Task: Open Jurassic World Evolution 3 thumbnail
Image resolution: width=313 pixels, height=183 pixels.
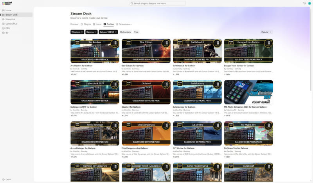Action: (x=146, y=172)
